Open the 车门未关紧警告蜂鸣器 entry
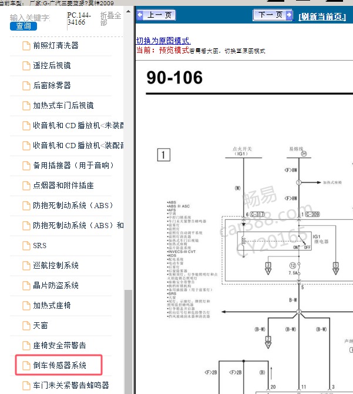 [71, 385]
